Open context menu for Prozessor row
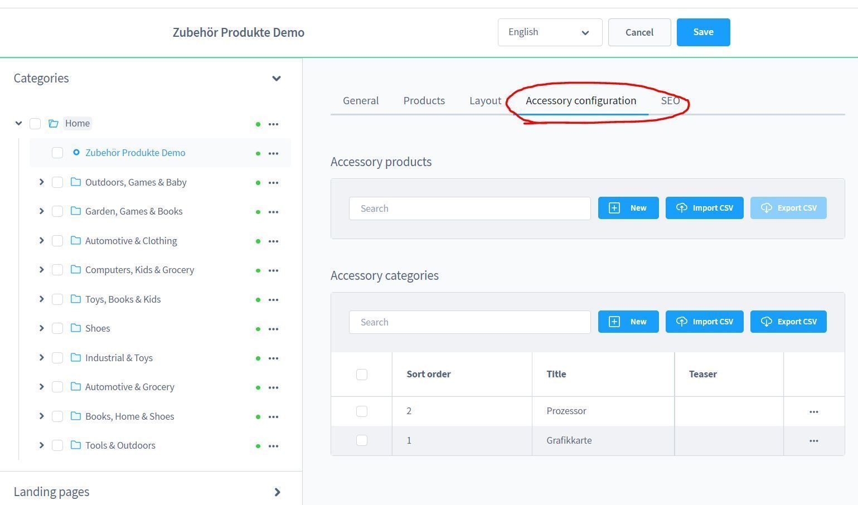 (813, 412)
